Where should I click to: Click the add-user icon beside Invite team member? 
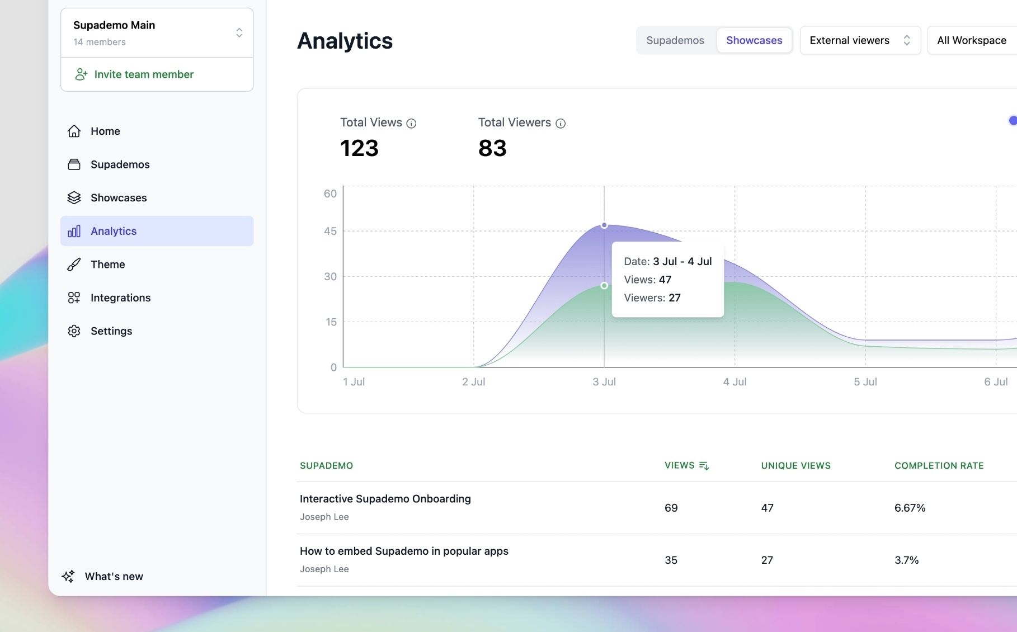[x=81, y=74]
